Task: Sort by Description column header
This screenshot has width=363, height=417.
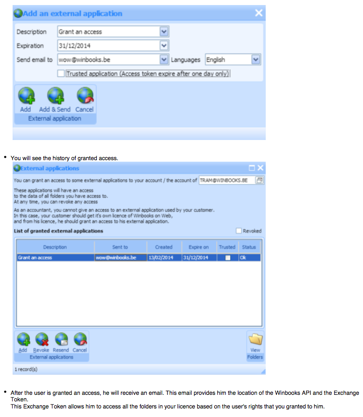Action: click(55, 247)
